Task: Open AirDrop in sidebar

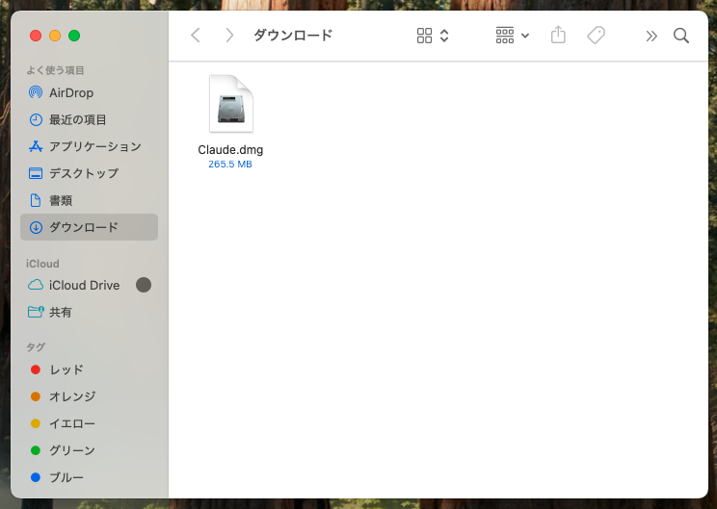Action: point(90,92)
